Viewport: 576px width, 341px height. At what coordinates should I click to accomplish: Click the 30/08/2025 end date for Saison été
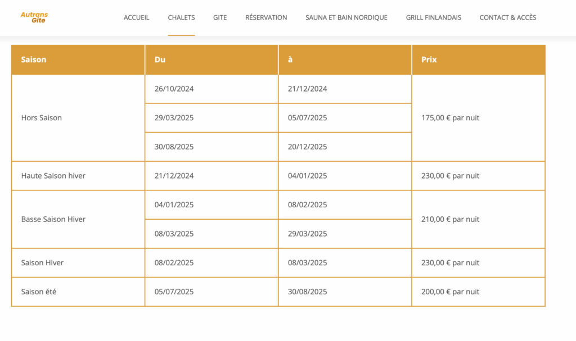click(307, 292)
